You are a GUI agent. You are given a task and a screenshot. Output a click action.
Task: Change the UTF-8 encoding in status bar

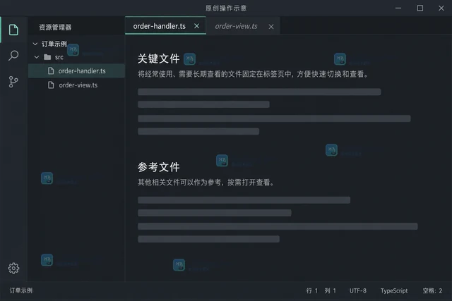pyautogui.click(x=358, y=290)
